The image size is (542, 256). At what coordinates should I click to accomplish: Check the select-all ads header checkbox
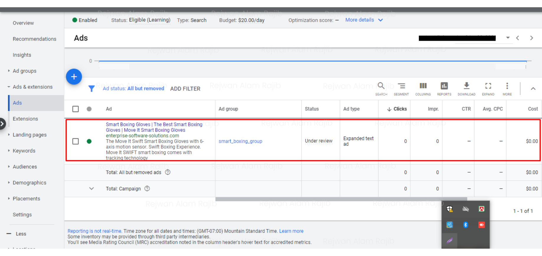pos(76,109)
